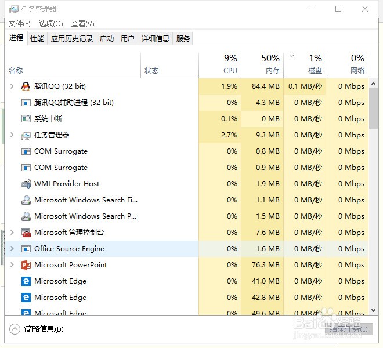The width and height of the screenshot is (383, 348).
Task: Select the 腾讯QQ (32 bit) process name
Action: (x=60, y=86)
